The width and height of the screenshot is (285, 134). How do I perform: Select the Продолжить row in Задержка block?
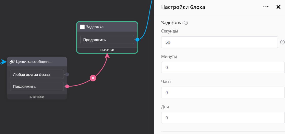[107, 40]
